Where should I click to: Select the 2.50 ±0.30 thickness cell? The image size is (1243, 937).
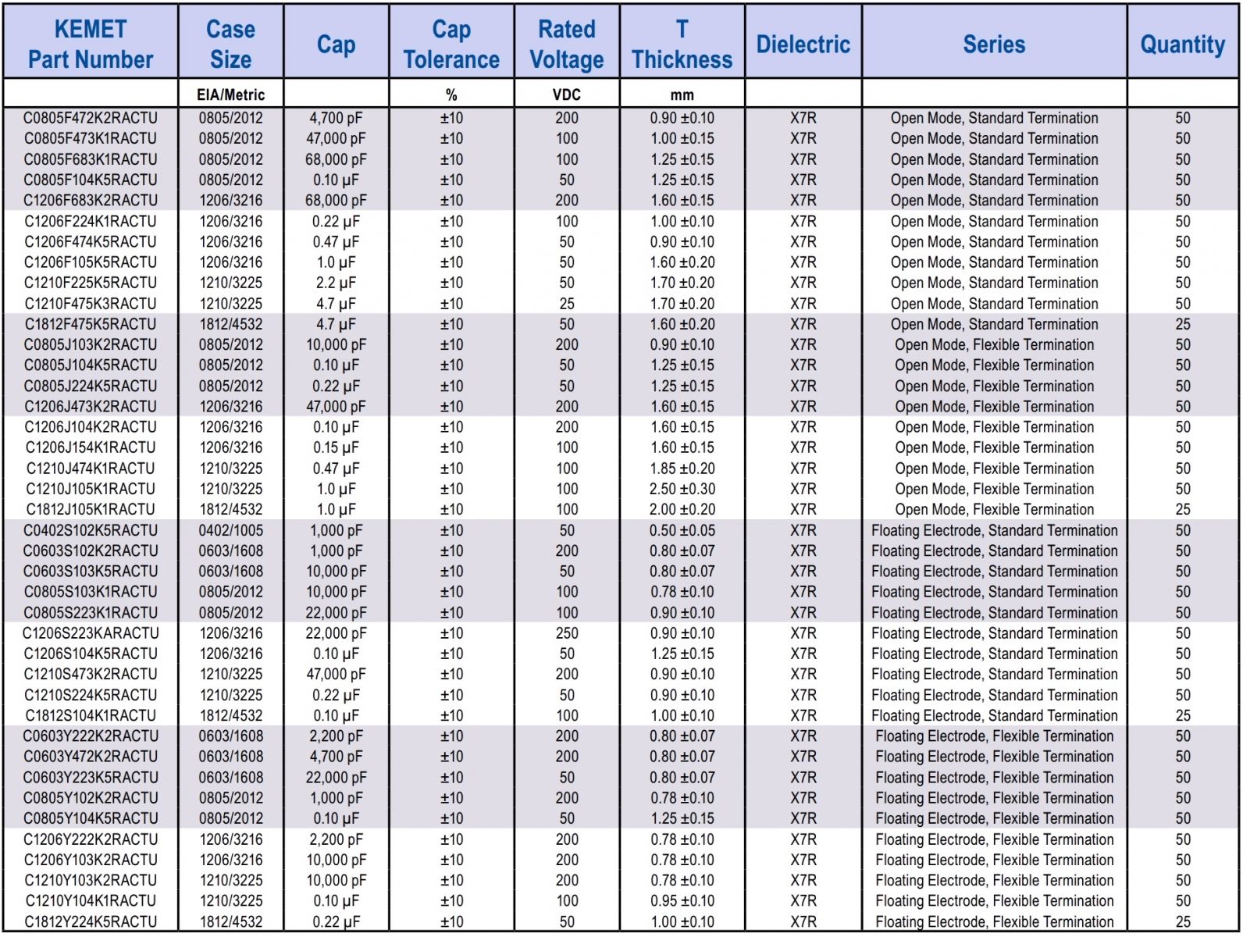click(x=682, y=489)
